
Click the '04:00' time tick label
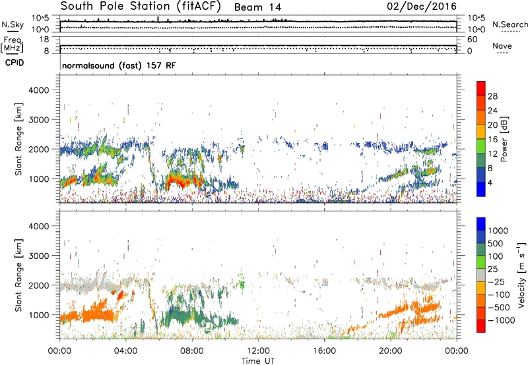tap(125, 351)
